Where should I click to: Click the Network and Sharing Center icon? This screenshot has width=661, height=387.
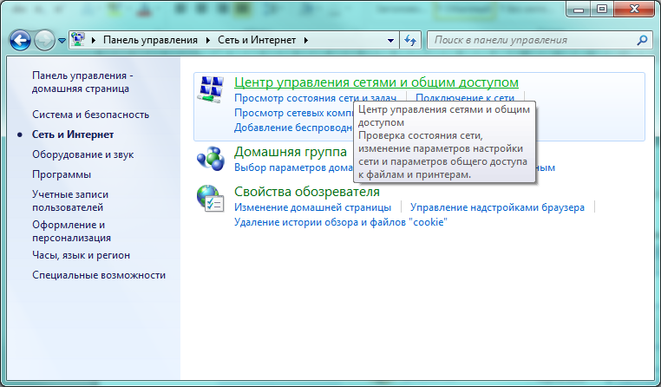[210, 89]
